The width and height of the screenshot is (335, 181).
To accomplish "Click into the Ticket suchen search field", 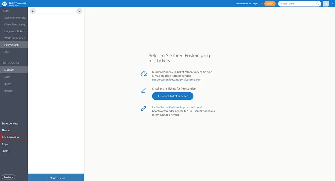I will pyautogui.click(x=299, y=4).
